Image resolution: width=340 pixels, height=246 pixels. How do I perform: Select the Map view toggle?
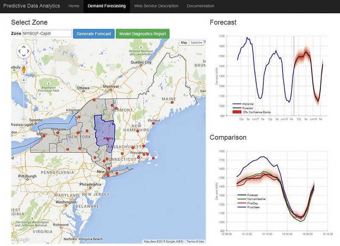click(184, 42)
